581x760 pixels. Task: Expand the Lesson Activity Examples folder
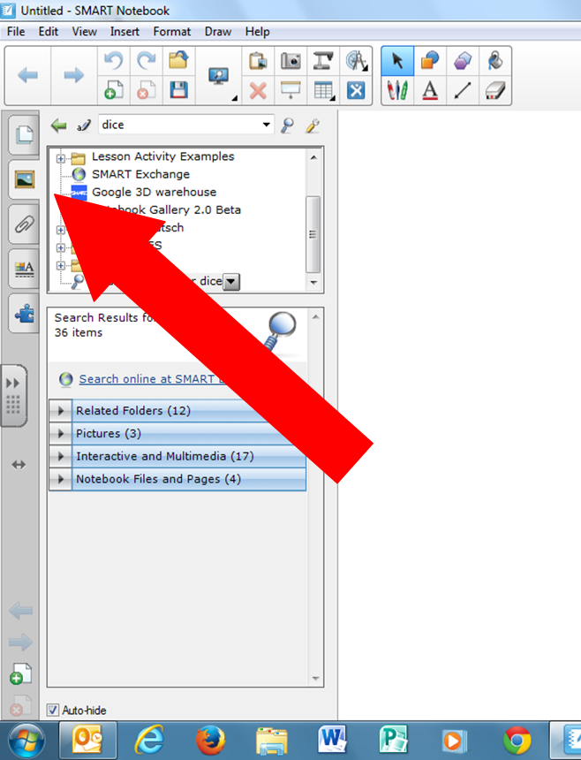pyautogui.click(x=61, y=158)
